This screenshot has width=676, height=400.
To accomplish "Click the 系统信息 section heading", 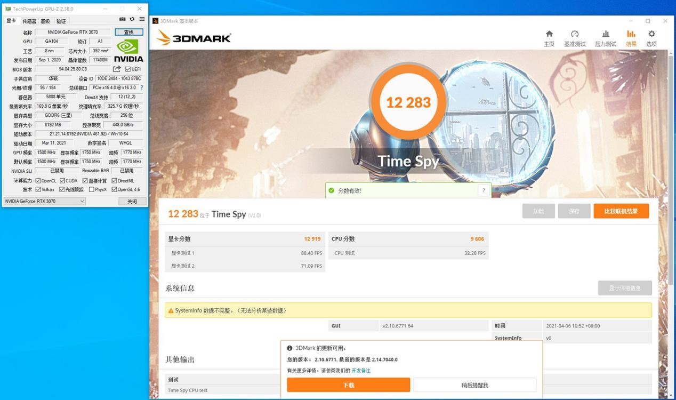I will tap(180, 288).
